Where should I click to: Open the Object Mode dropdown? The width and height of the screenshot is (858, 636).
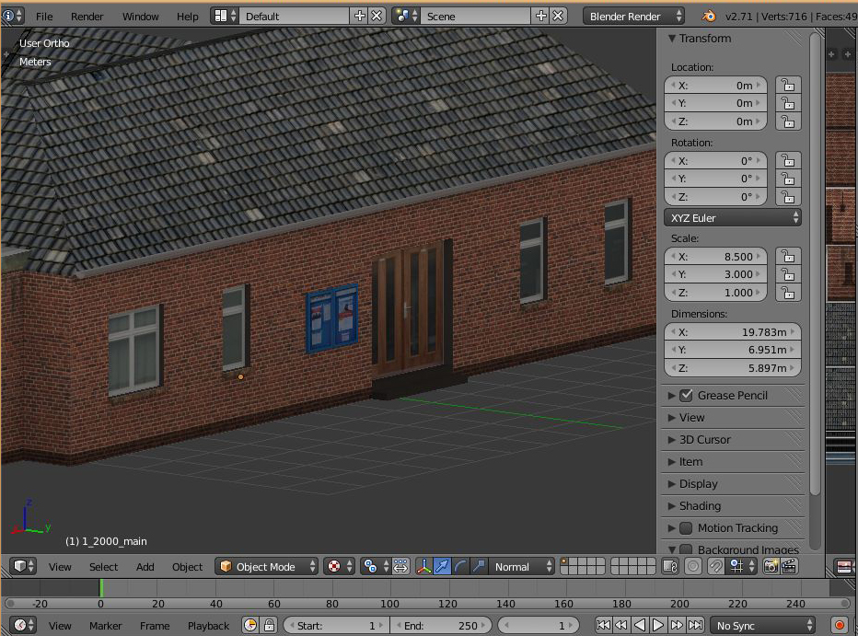coord(267,567)
